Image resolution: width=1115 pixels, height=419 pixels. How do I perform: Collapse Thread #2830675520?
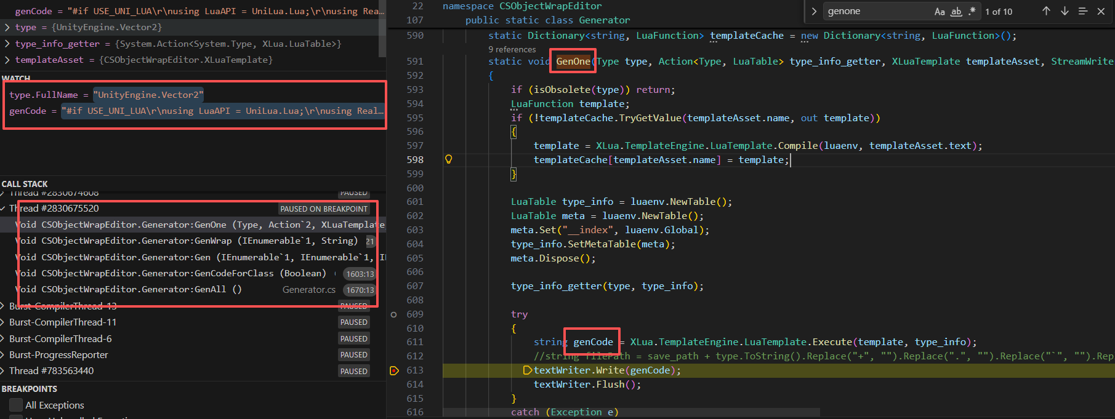pos(4,209)
